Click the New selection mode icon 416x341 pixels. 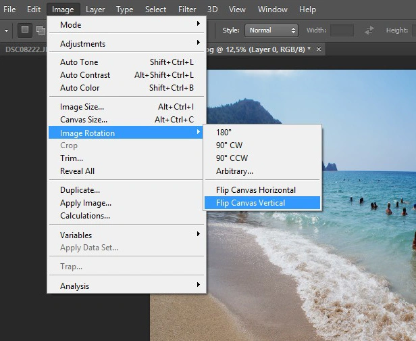[x=25, y=30]
